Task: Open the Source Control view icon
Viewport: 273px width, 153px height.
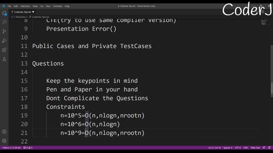Action: 4,31
